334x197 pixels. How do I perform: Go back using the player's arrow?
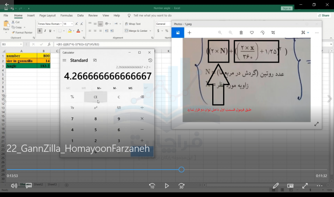(x=7, y=4)
